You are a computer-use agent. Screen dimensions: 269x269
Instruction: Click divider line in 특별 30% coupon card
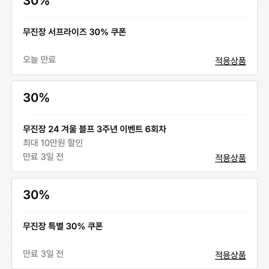[x=135, y=212]
